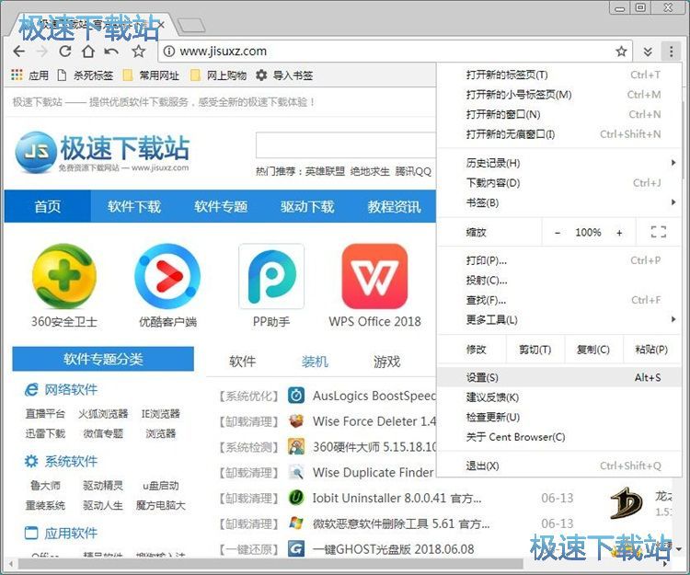
Task: Select 打印(P)... menu item
Action: click(558, 260)
